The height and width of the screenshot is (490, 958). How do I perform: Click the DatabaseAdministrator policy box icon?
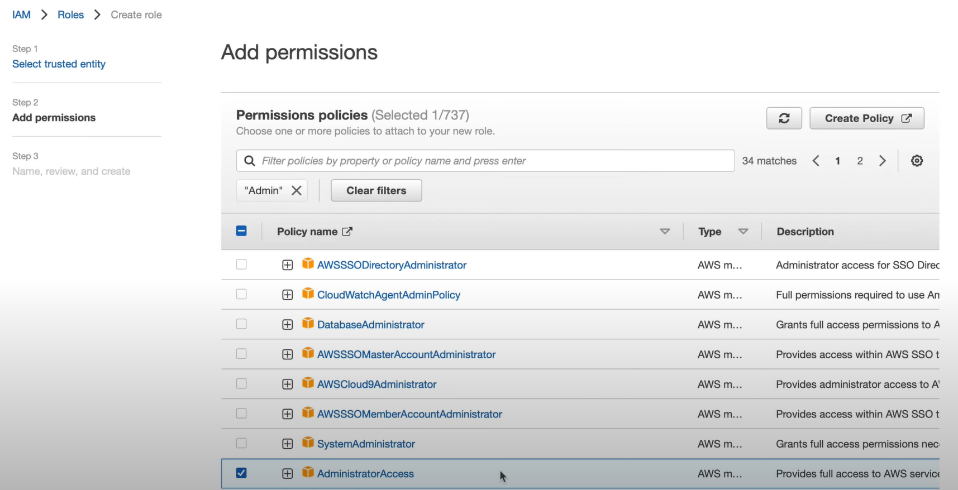click(308, 324)
